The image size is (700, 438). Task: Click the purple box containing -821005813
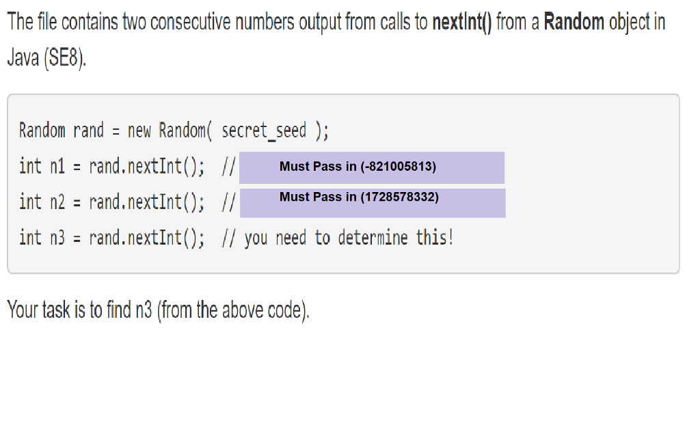click(371, 167)
